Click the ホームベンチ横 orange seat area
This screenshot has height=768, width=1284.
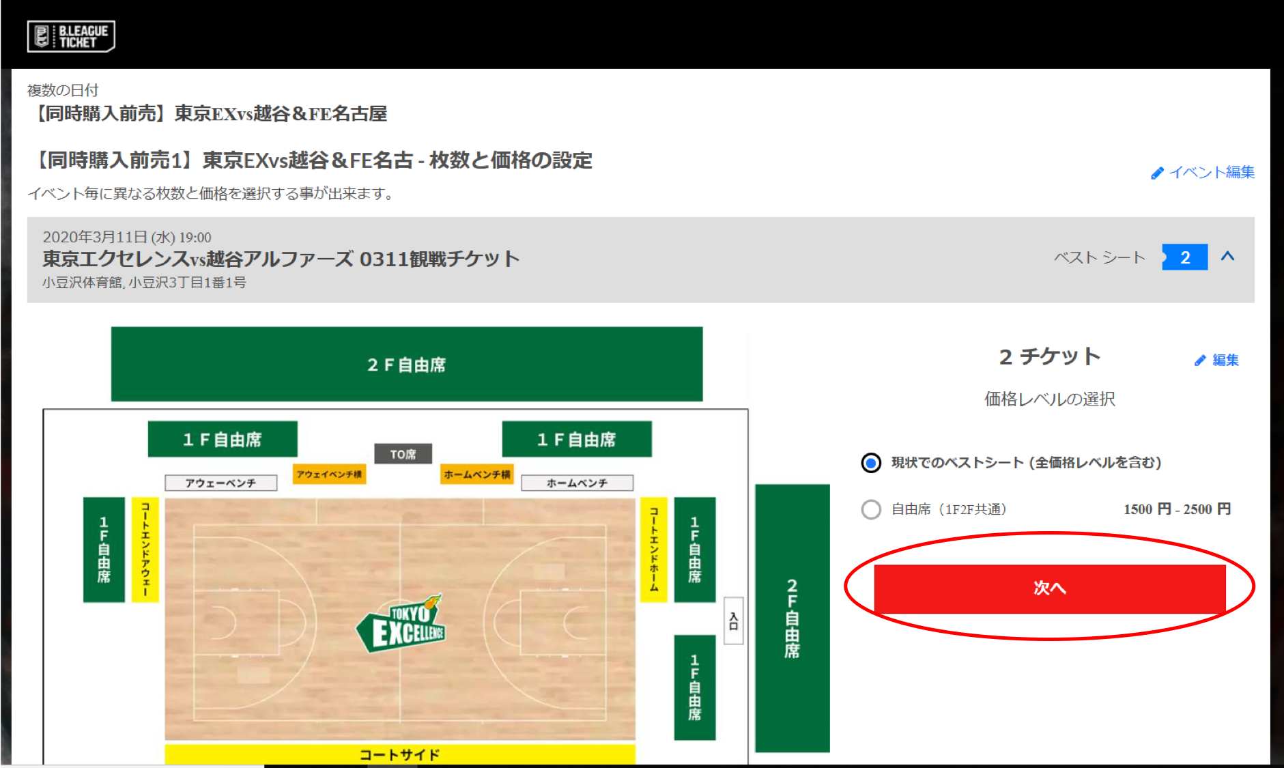click(x=476, y=474)
